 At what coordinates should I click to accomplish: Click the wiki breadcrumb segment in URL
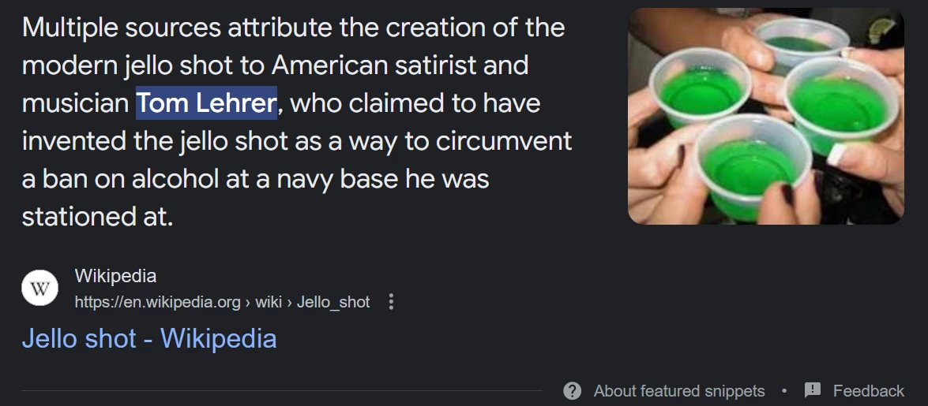pyautogui.click(x=268, y=302)
